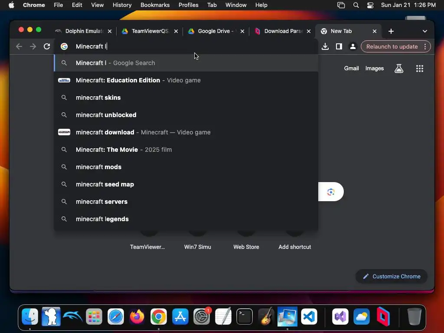This screenshot has height=333, width=444.
Task: Open the profile avatar icon
Action: click(353, 46)
